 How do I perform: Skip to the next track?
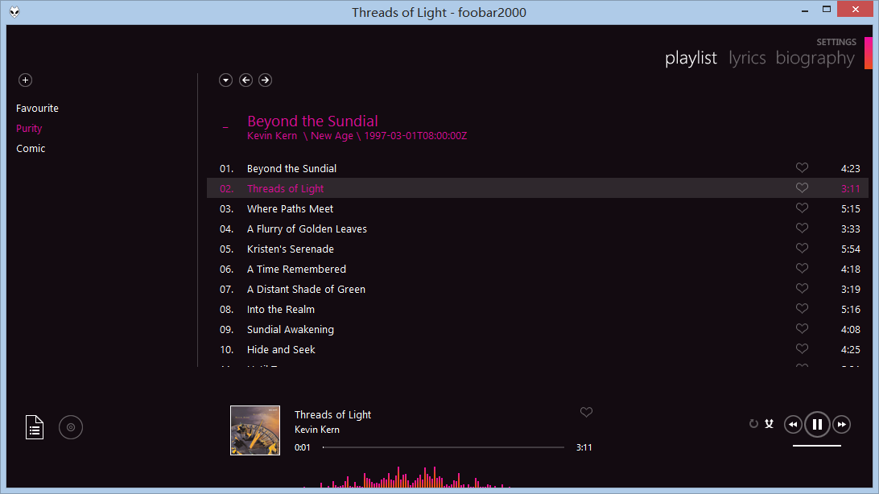coord(842,424)
